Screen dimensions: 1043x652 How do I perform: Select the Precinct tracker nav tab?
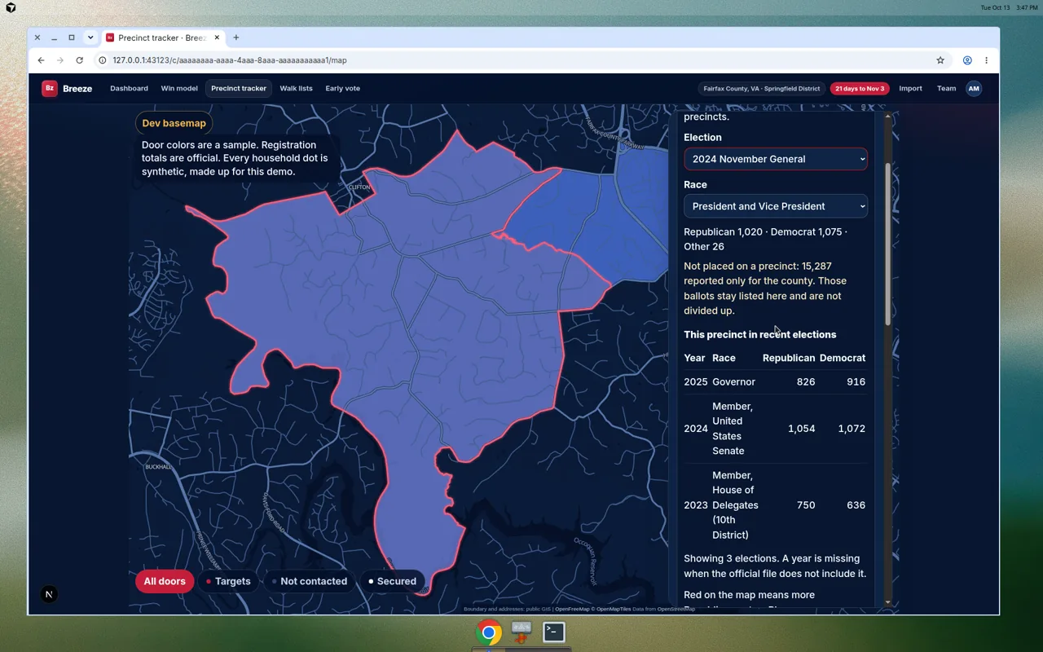coord(239,88)
